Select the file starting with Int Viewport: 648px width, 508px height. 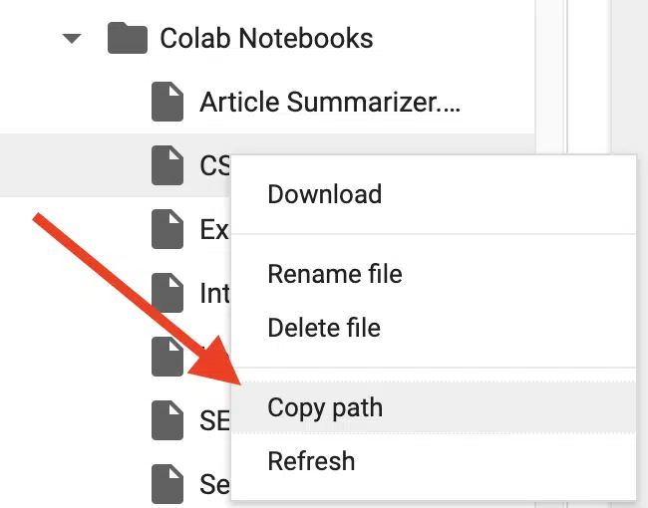pos(214,293)
